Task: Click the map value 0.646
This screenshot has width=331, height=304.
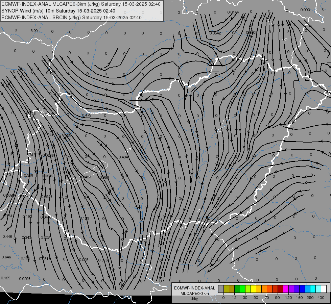Action: coord(6,257)
